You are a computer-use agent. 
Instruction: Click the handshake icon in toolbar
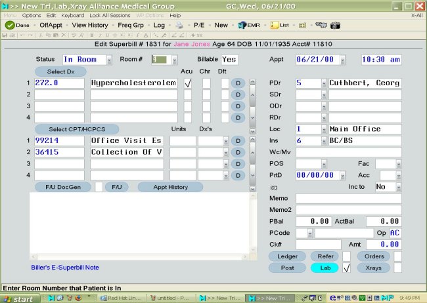coord(321,26)
